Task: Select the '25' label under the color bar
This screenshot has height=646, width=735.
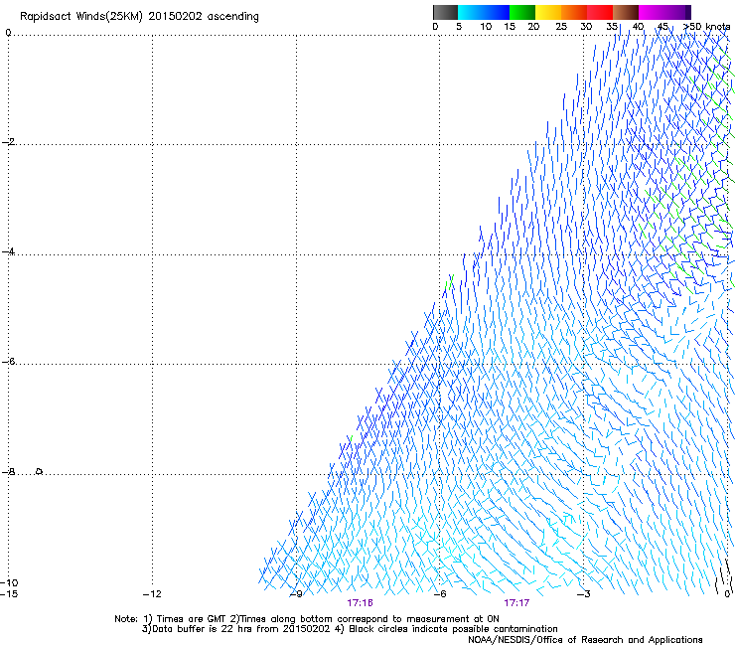Action: pyautogui.click(x=561, y=27)
